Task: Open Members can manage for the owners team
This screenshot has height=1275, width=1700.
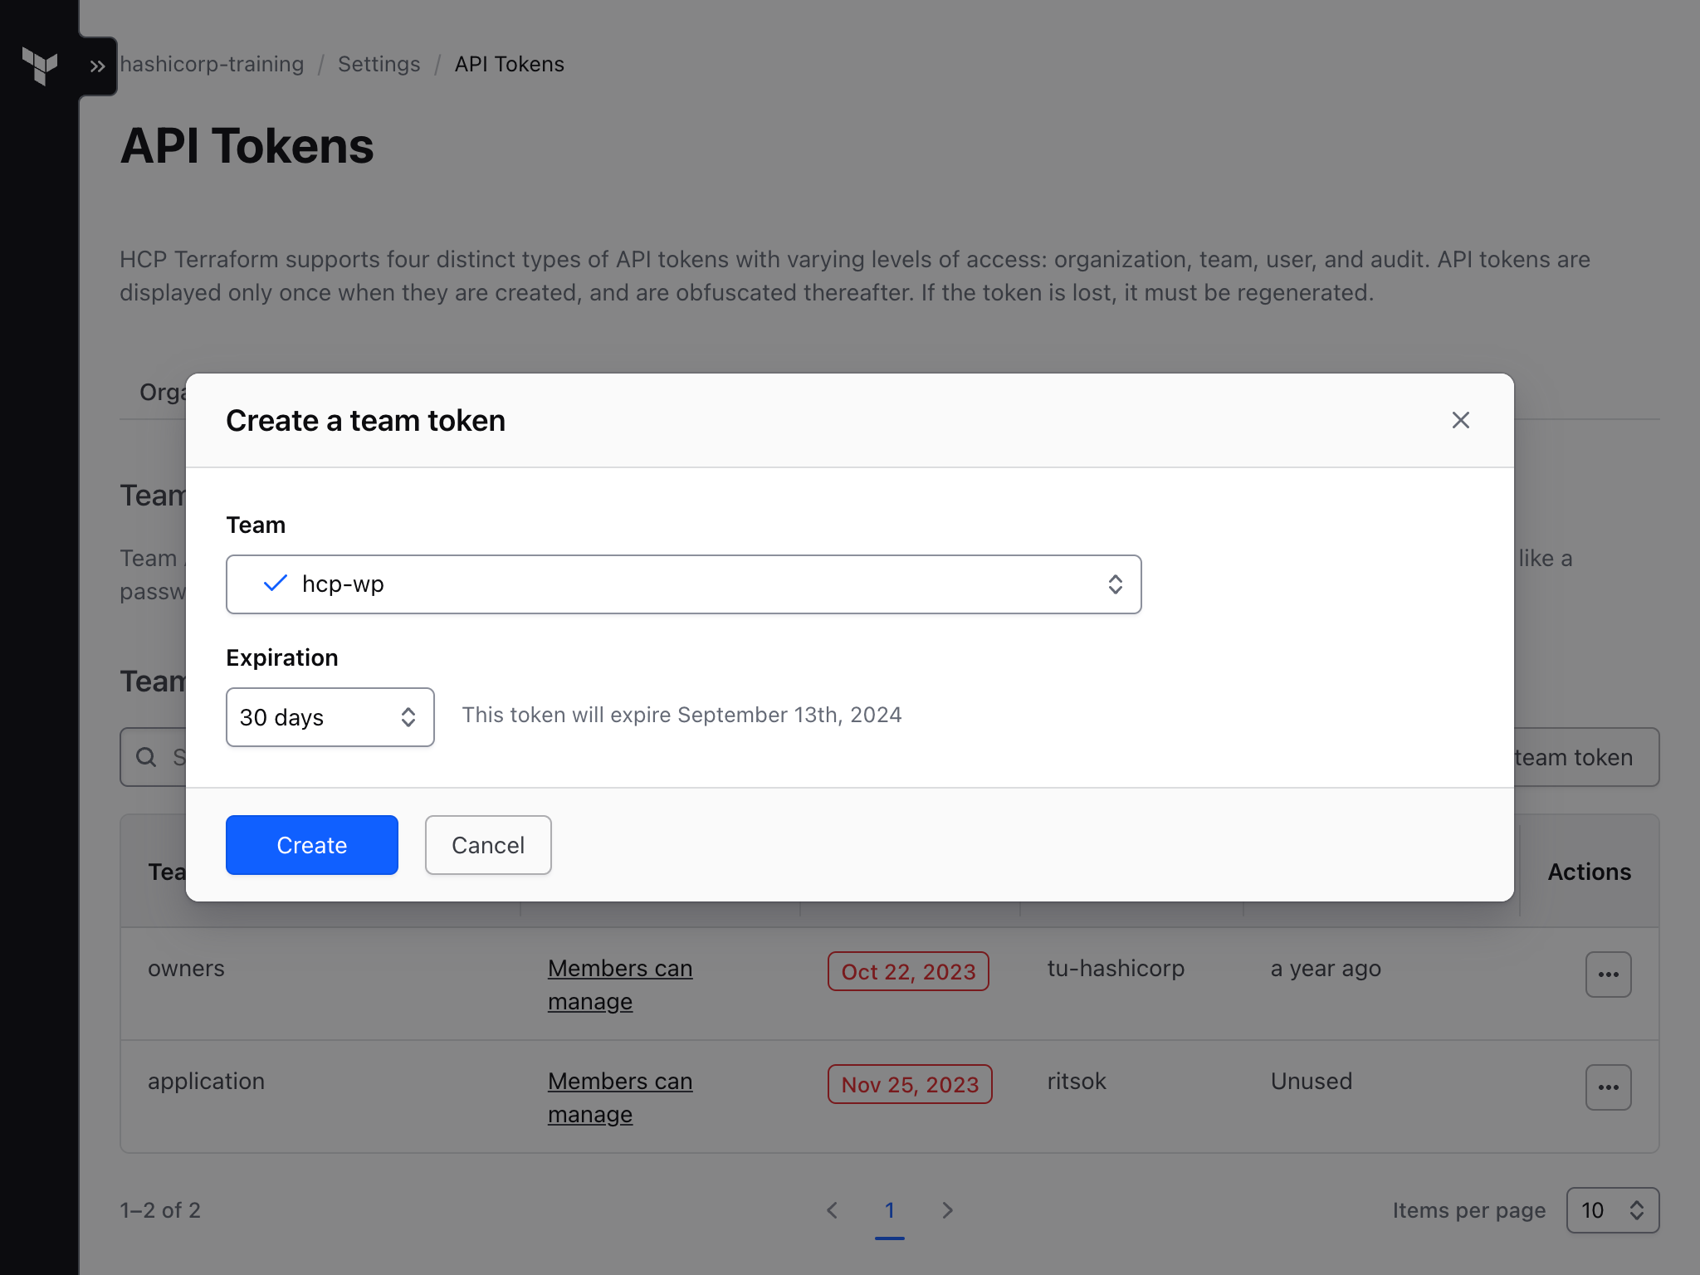Action: tap(620, 984)
